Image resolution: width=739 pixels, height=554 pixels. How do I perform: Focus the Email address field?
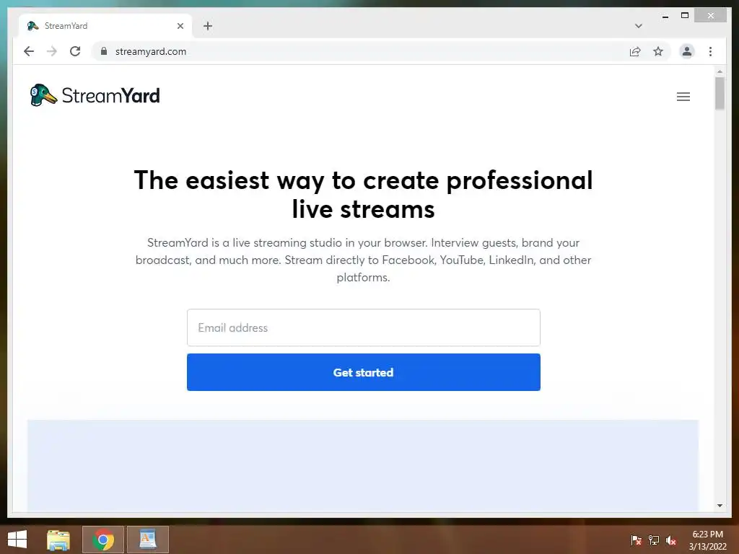tap(364, 327)
